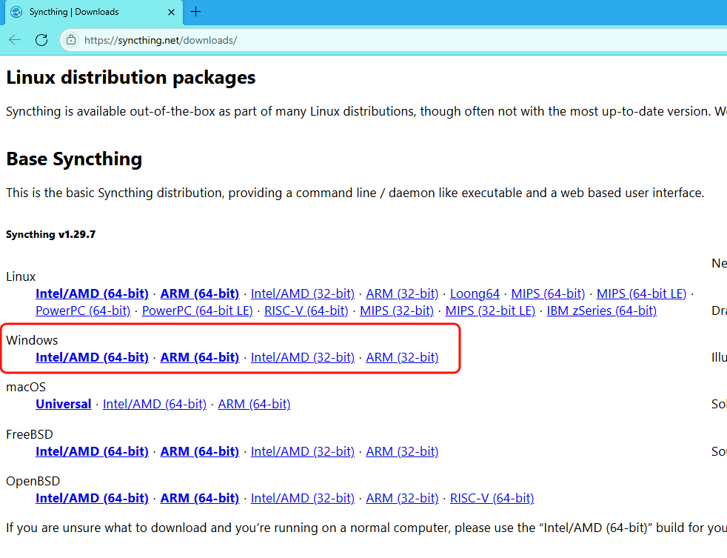727x558 pixels.
Task: Download the Linux MIPS 64-bit LE build
Action: [641, 293]
